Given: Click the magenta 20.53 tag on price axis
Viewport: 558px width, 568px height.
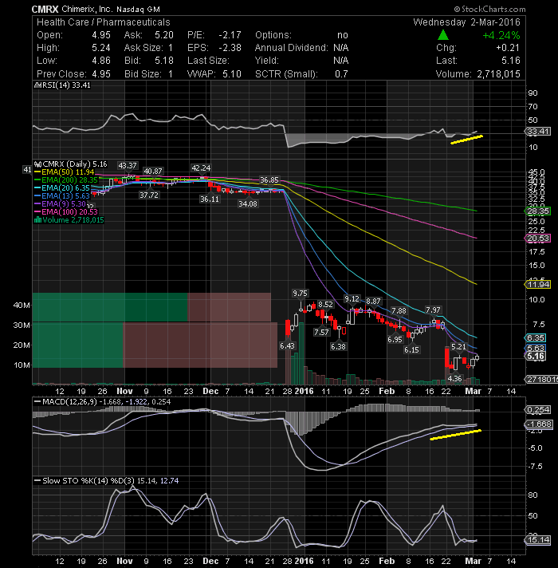Looking at the screenshot, I should point(538,239).
